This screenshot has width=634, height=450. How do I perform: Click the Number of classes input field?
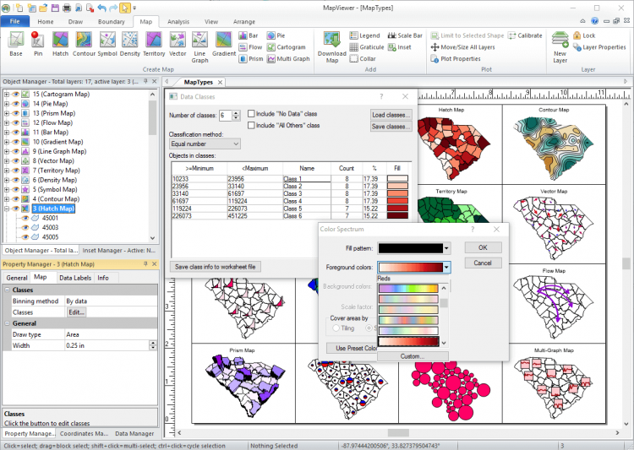click(226, 116)
